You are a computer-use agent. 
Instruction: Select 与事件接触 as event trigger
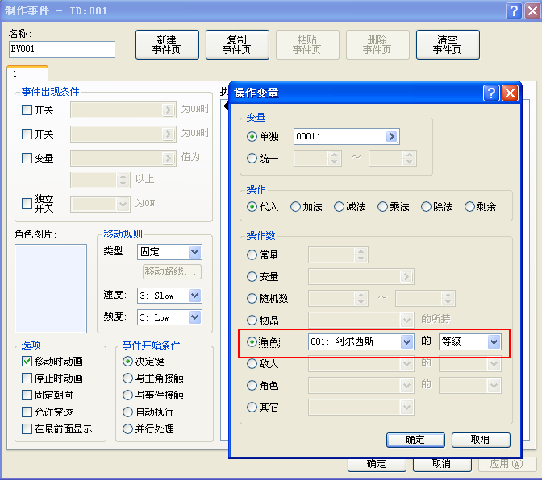point(128,395)
